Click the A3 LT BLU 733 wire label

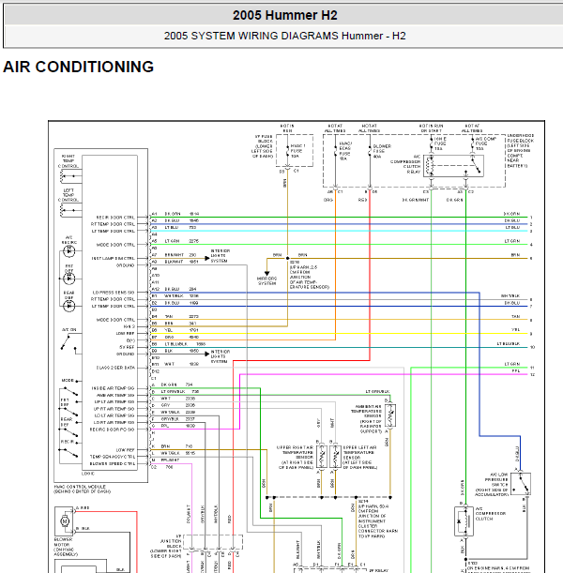point(174,227)
